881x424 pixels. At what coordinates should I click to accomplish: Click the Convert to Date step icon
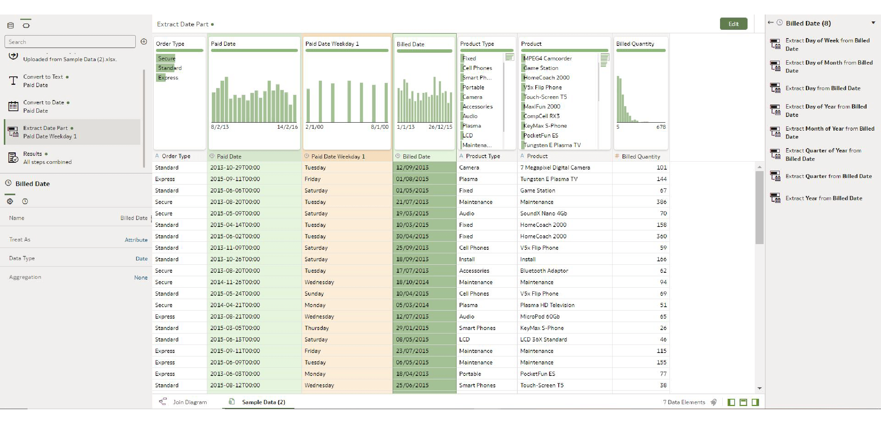pos(12,105)
